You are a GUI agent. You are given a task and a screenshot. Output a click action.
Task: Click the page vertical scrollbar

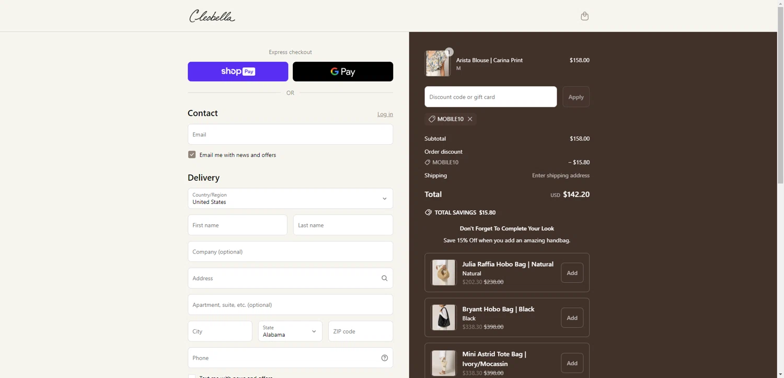click(780, 94)
